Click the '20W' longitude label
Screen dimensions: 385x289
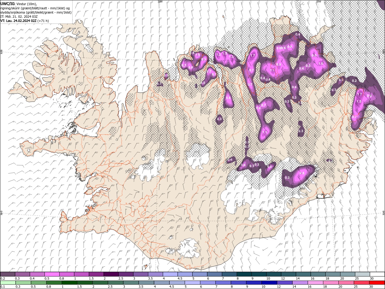click(x=160, y=2)
